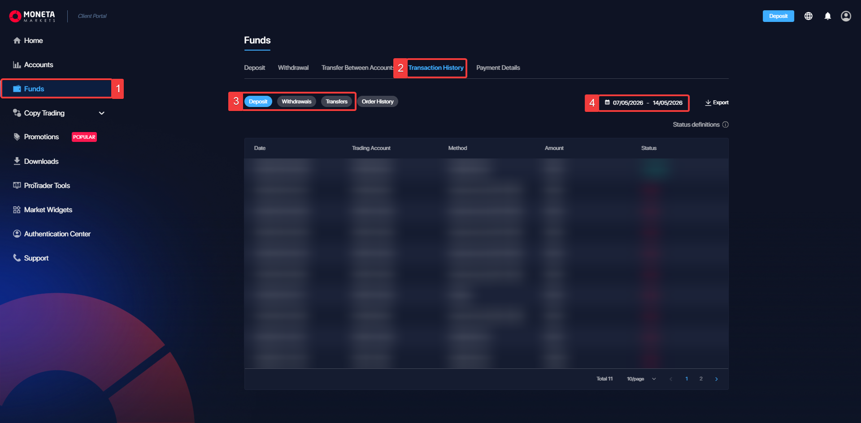The image size is (861, 423).
Task: Click the Home house icon
Action: (17, 41)
